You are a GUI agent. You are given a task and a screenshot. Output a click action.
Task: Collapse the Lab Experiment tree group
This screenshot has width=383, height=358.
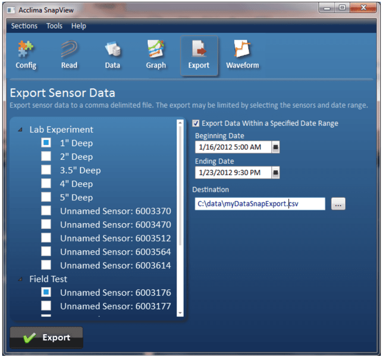[20, 130]
